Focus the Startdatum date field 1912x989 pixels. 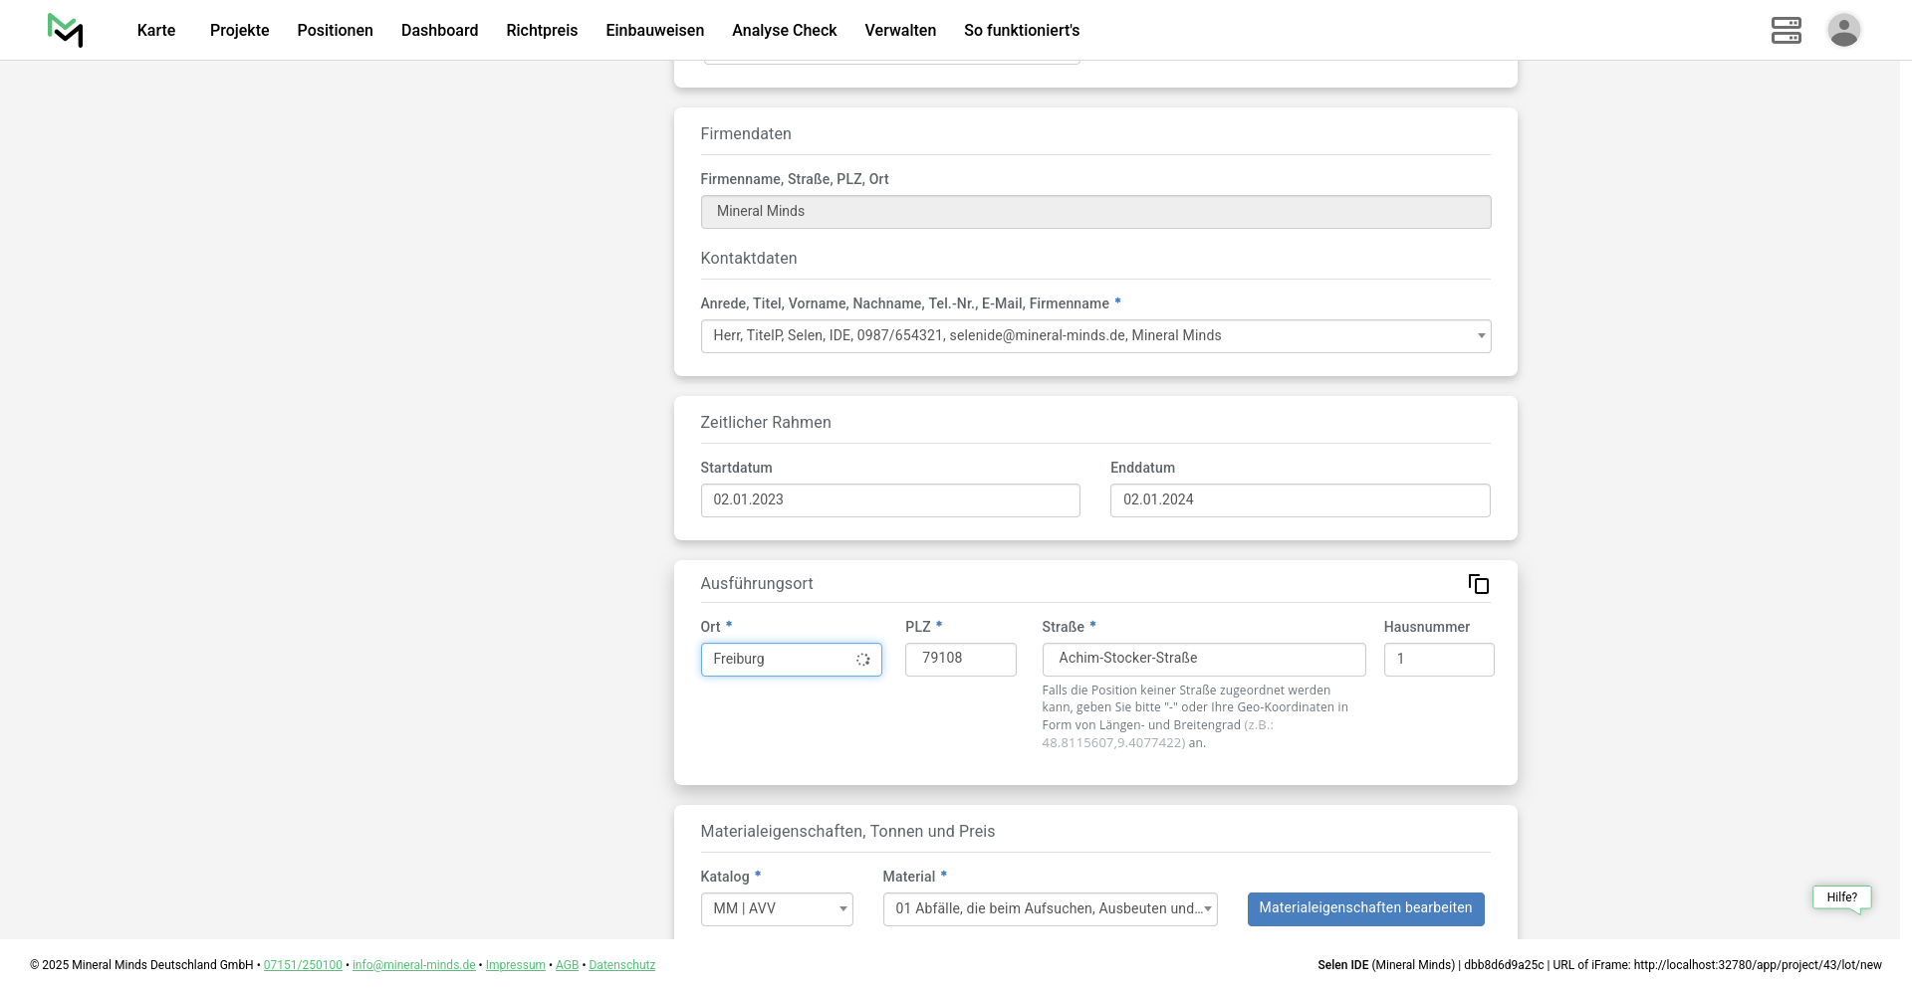tap(889, 500)
